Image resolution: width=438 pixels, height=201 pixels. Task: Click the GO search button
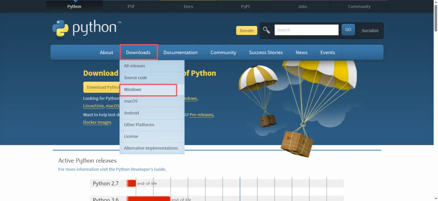click(348, 30)
